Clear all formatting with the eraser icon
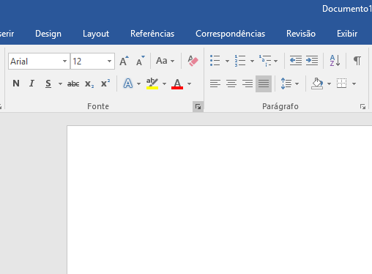This screenshot has width=372, height=274. pos(193,61)
